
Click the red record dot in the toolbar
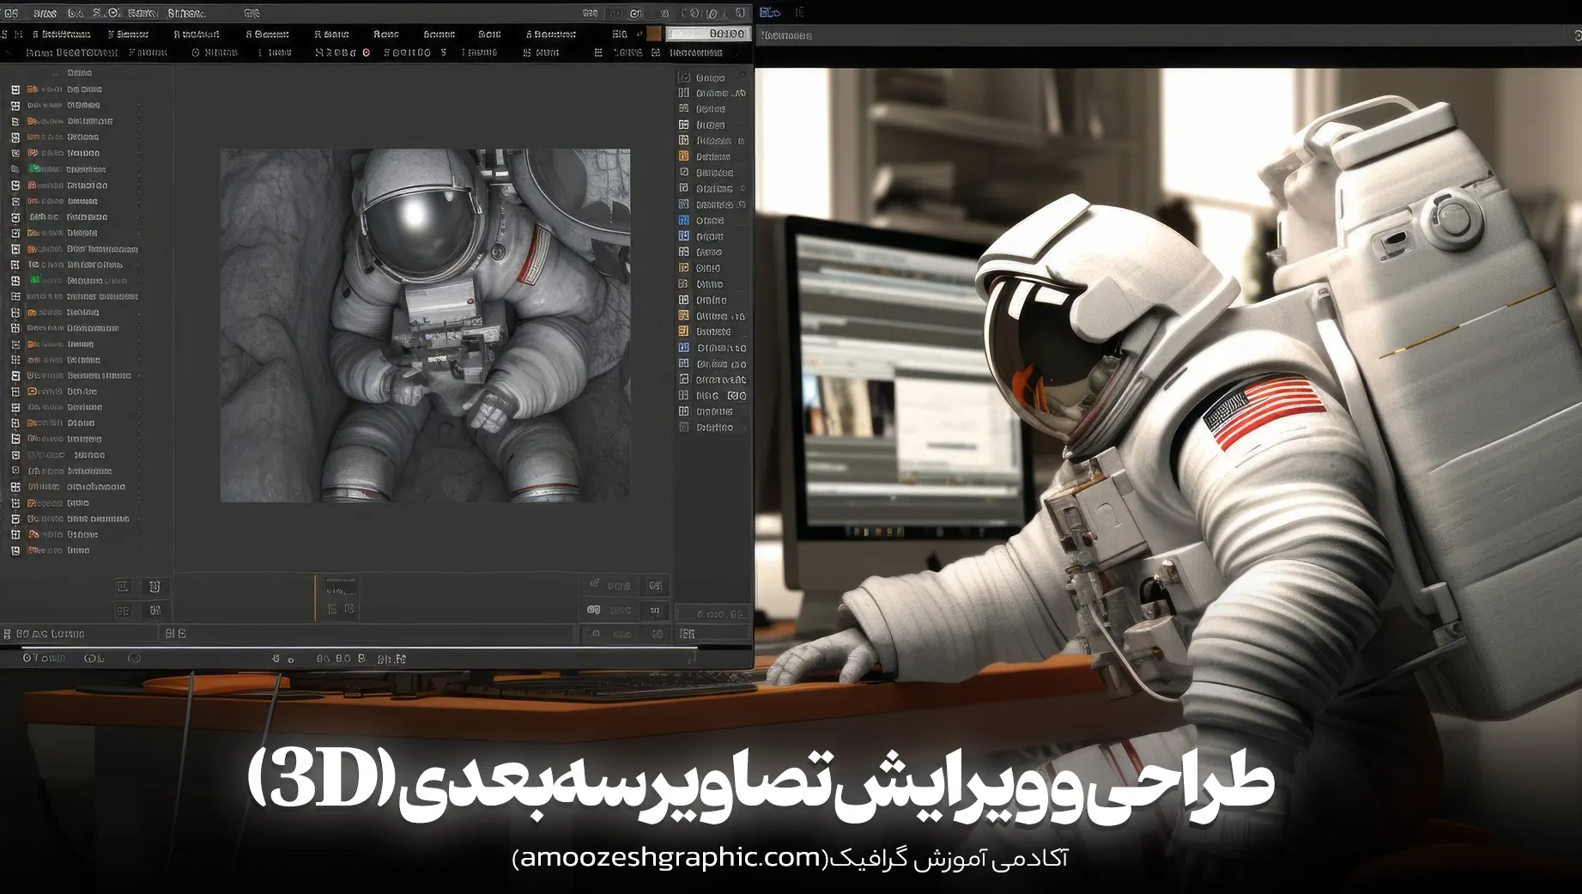pyautogui.click(x=367, y=52)
